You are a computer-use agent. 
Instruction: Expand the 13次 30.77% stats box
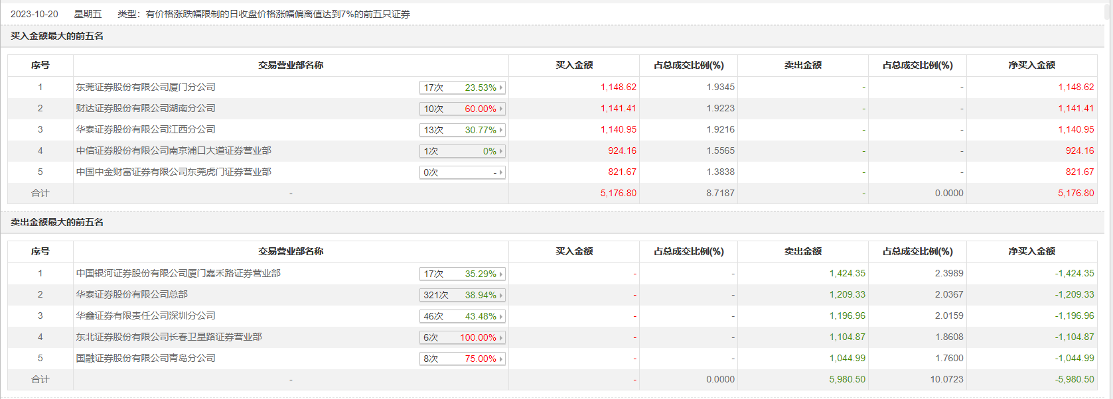501,130
